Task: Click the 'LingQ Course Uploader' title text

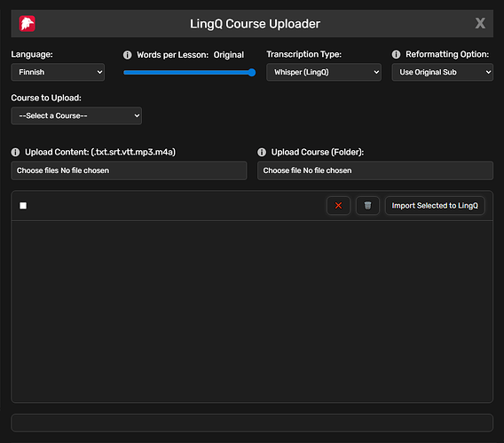Action: click(x=255, y=24)
